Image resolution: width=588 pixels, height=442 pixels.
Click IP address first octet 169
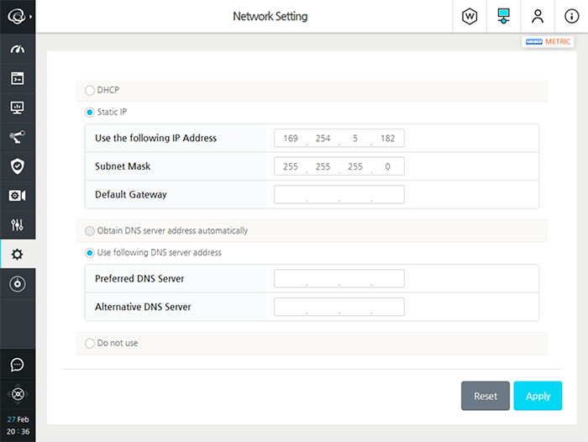(291, 139)
